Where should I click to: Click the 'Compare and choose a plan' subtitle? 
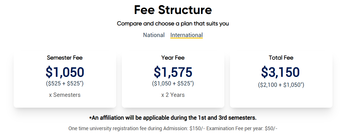pos(173,24)
